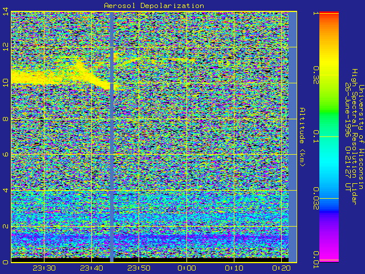Click the 23:50 time axis label
Image resolution: width=365 pixels, height=274 pixels.
pos(139,268)
